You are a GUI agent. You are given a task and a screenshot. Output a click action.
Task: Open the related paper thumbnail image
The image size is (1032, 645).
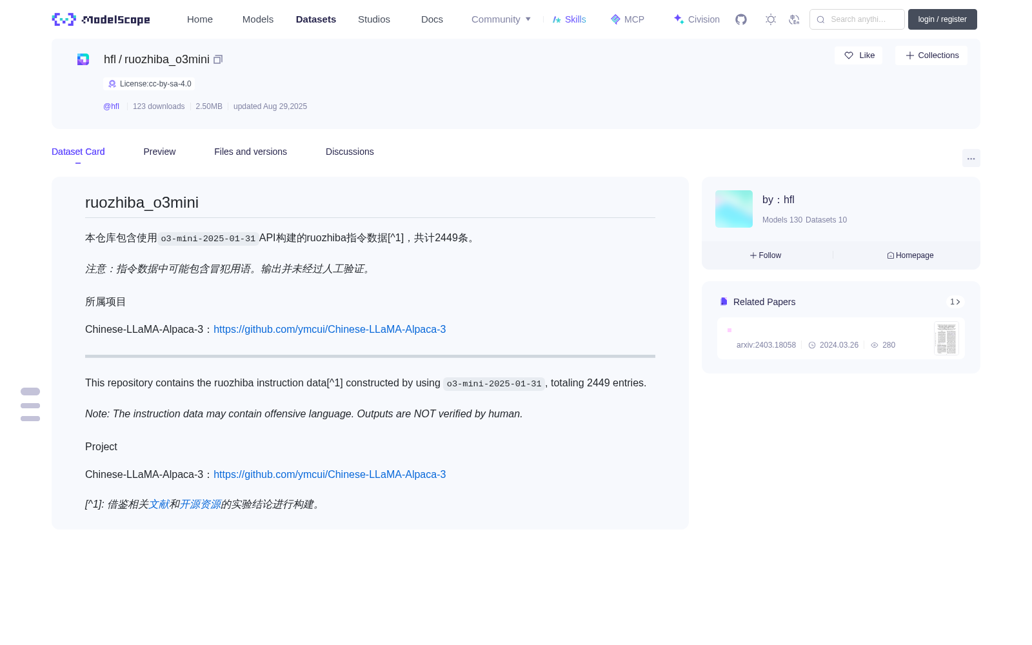click(x=946, y=338)
